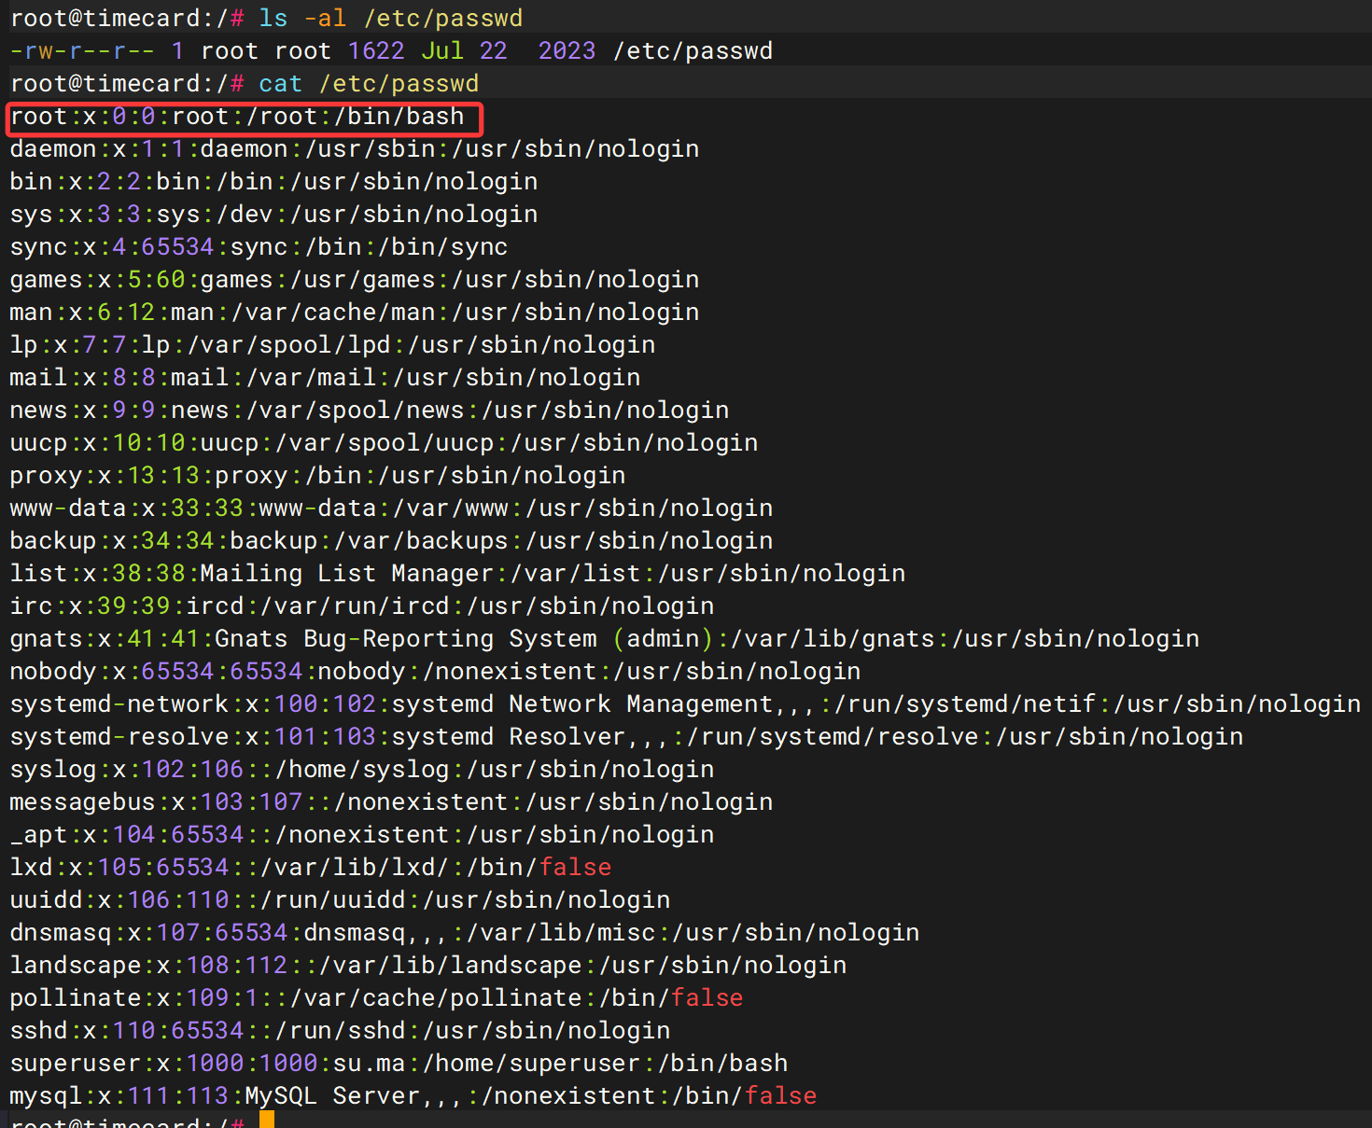Click the red 'false' in the pollinate line

[707, 997]
